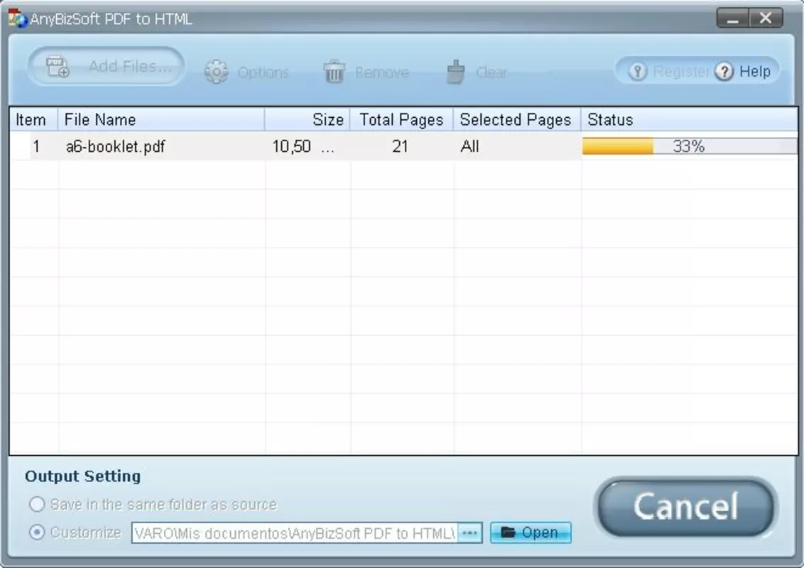Viewport: 804px width, 568px height.
Task: Click the Clear brush icon
Action: [455, 72]
